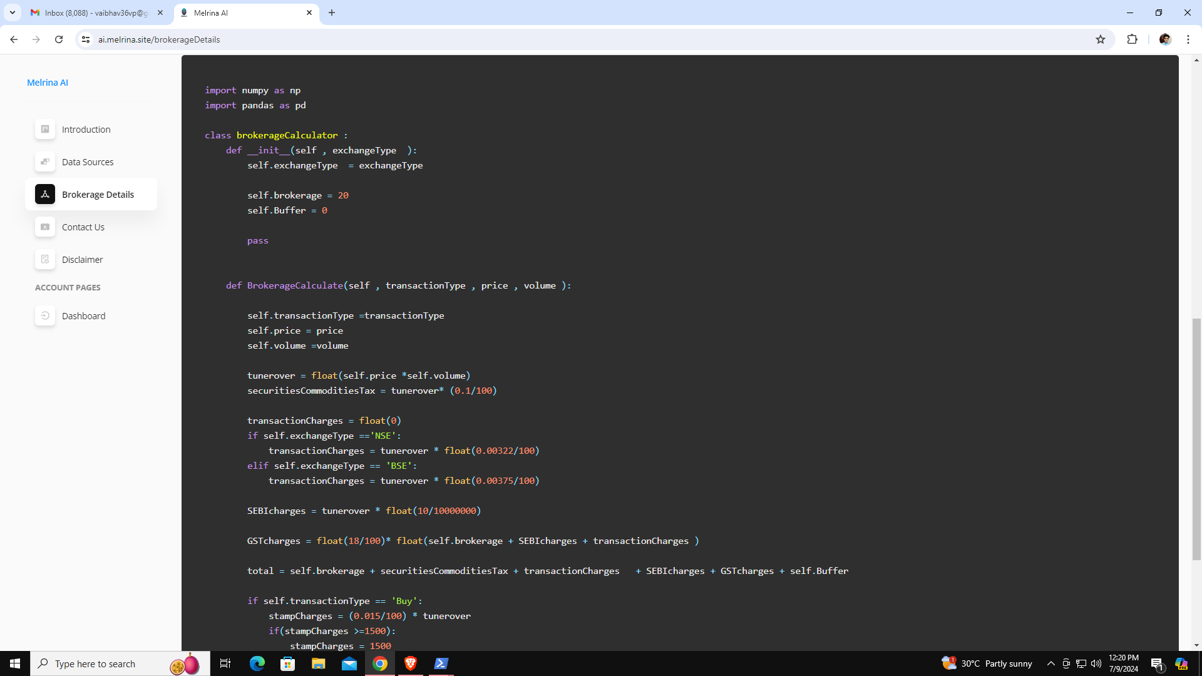The height and width of the screenshot is (676, 1202).
Task: Click the Data Sources sidebar icon
Action: 45,161
